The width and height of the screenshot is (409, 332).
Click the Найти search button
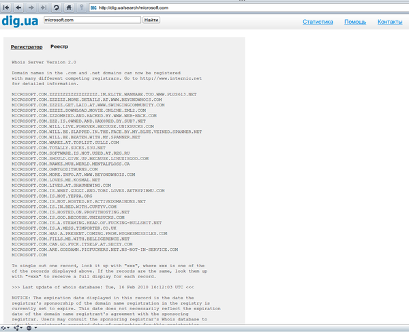[x=151, y=20]
